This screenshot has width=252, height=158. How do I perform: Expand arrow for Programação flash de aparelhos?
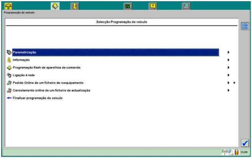228,68
